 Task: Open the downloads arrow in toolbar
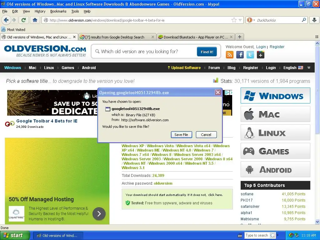click(x=314, y=20)
